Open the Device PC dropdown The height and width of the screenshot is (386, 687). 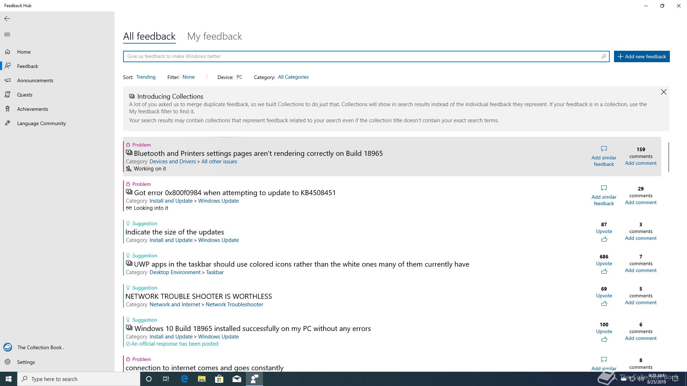click(x=239, y=77)
